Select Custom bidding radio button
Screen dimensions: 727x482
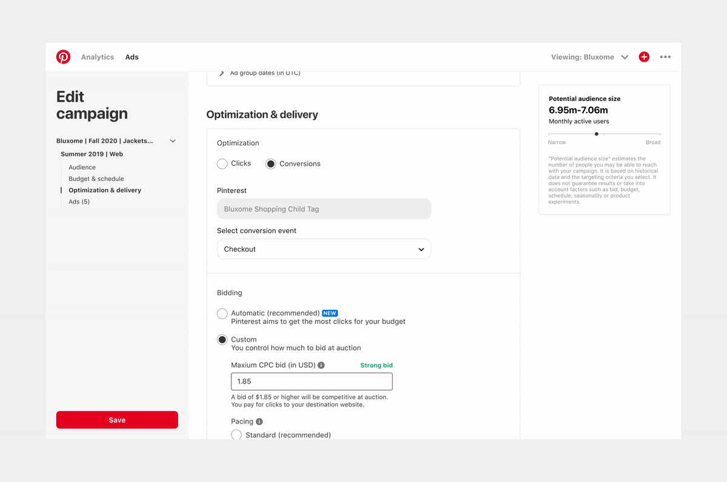pos(222,340)
